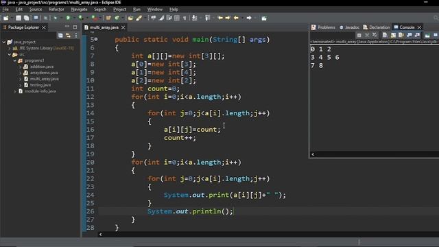Screen dimensions: 439x247
Task: Toggle Word Wrap in Console toolbar
Action: pos(401,35)
